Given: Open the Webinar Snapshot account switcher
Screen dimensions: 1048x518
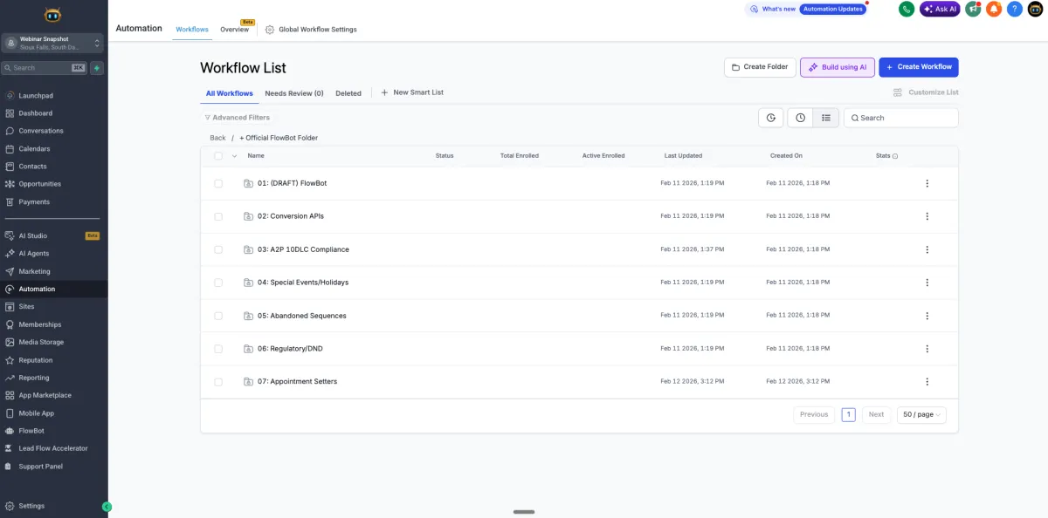Looking at the screenshot, I should click(53, 43).
